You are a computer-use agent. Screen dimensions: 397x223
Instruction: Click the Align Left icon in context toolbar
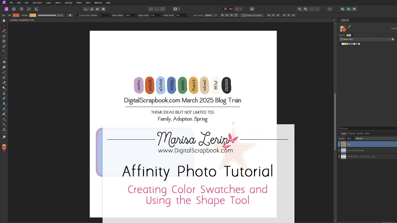tap(269, 15)
